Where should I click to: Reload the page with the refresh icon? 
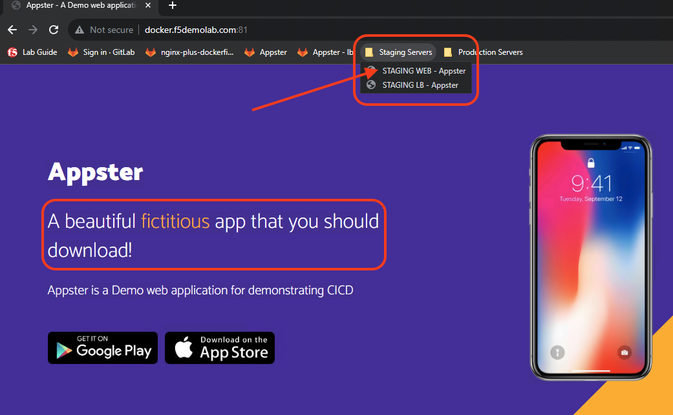point(54,30)
